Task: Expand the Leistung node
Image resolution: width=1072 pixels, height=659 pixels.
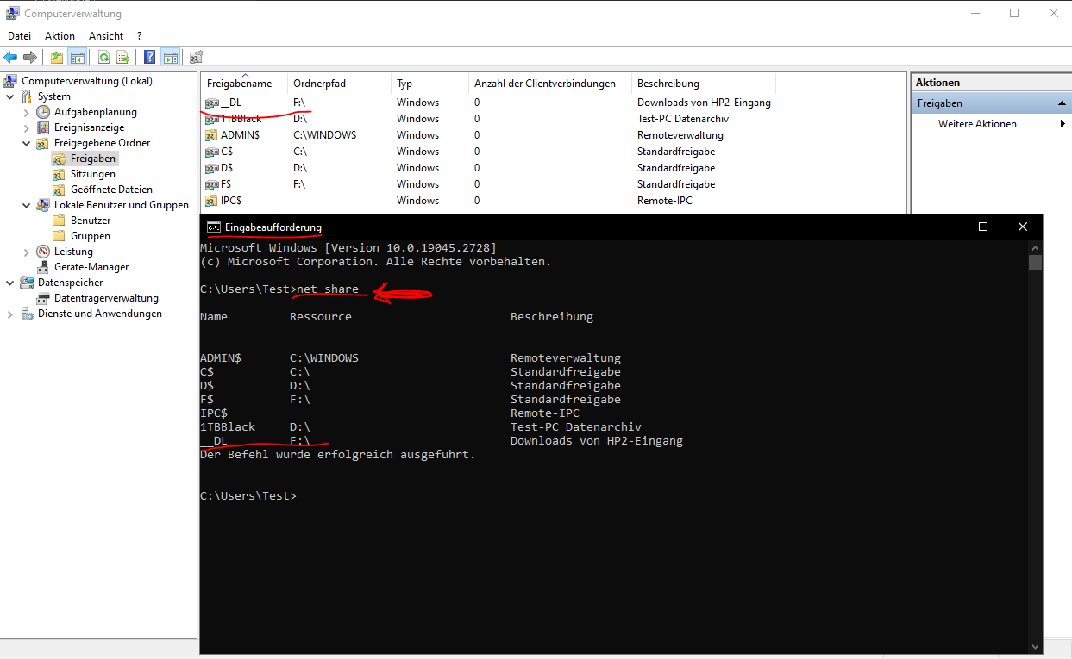Action: (x=27, y=252)
